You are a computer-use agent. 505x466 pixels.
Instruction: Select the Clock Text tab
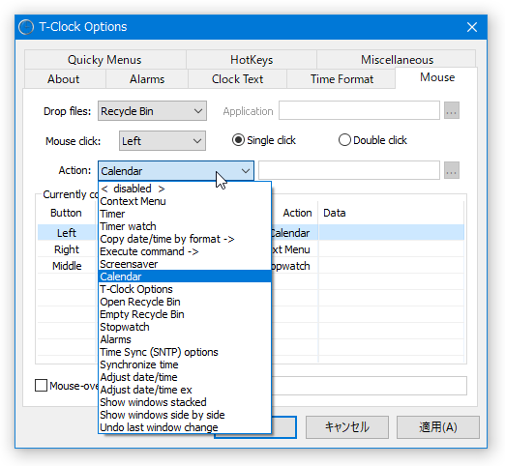click(237, 79)
